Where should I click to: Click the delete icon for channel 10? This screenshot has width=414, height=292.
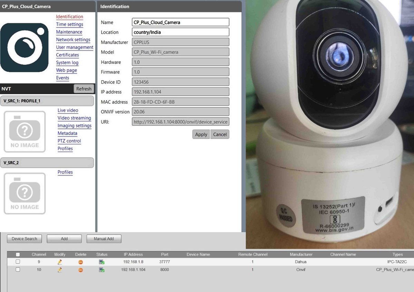click(81, 270)
